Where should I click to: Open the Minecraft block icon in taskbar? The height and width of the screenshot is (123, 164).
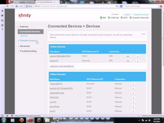click(x=39, y=120)
